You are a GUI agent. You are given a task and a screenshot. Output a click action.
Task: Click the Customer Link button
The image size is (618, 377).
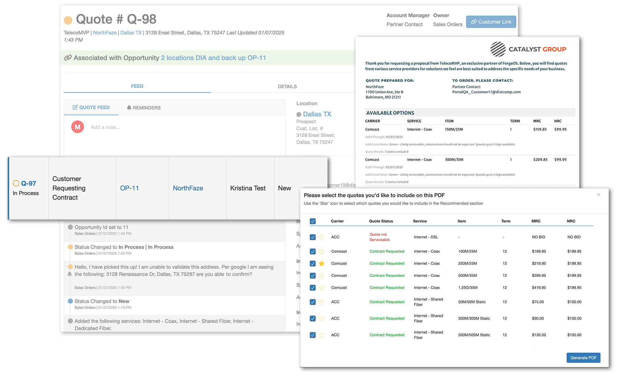point(491,22)
